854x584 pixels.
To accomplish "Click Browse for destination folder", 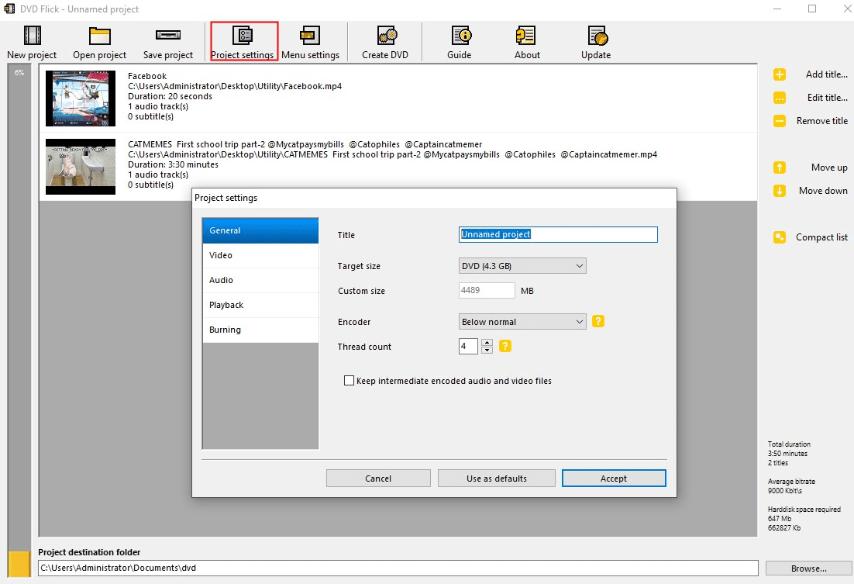I will tap(808, 568).
